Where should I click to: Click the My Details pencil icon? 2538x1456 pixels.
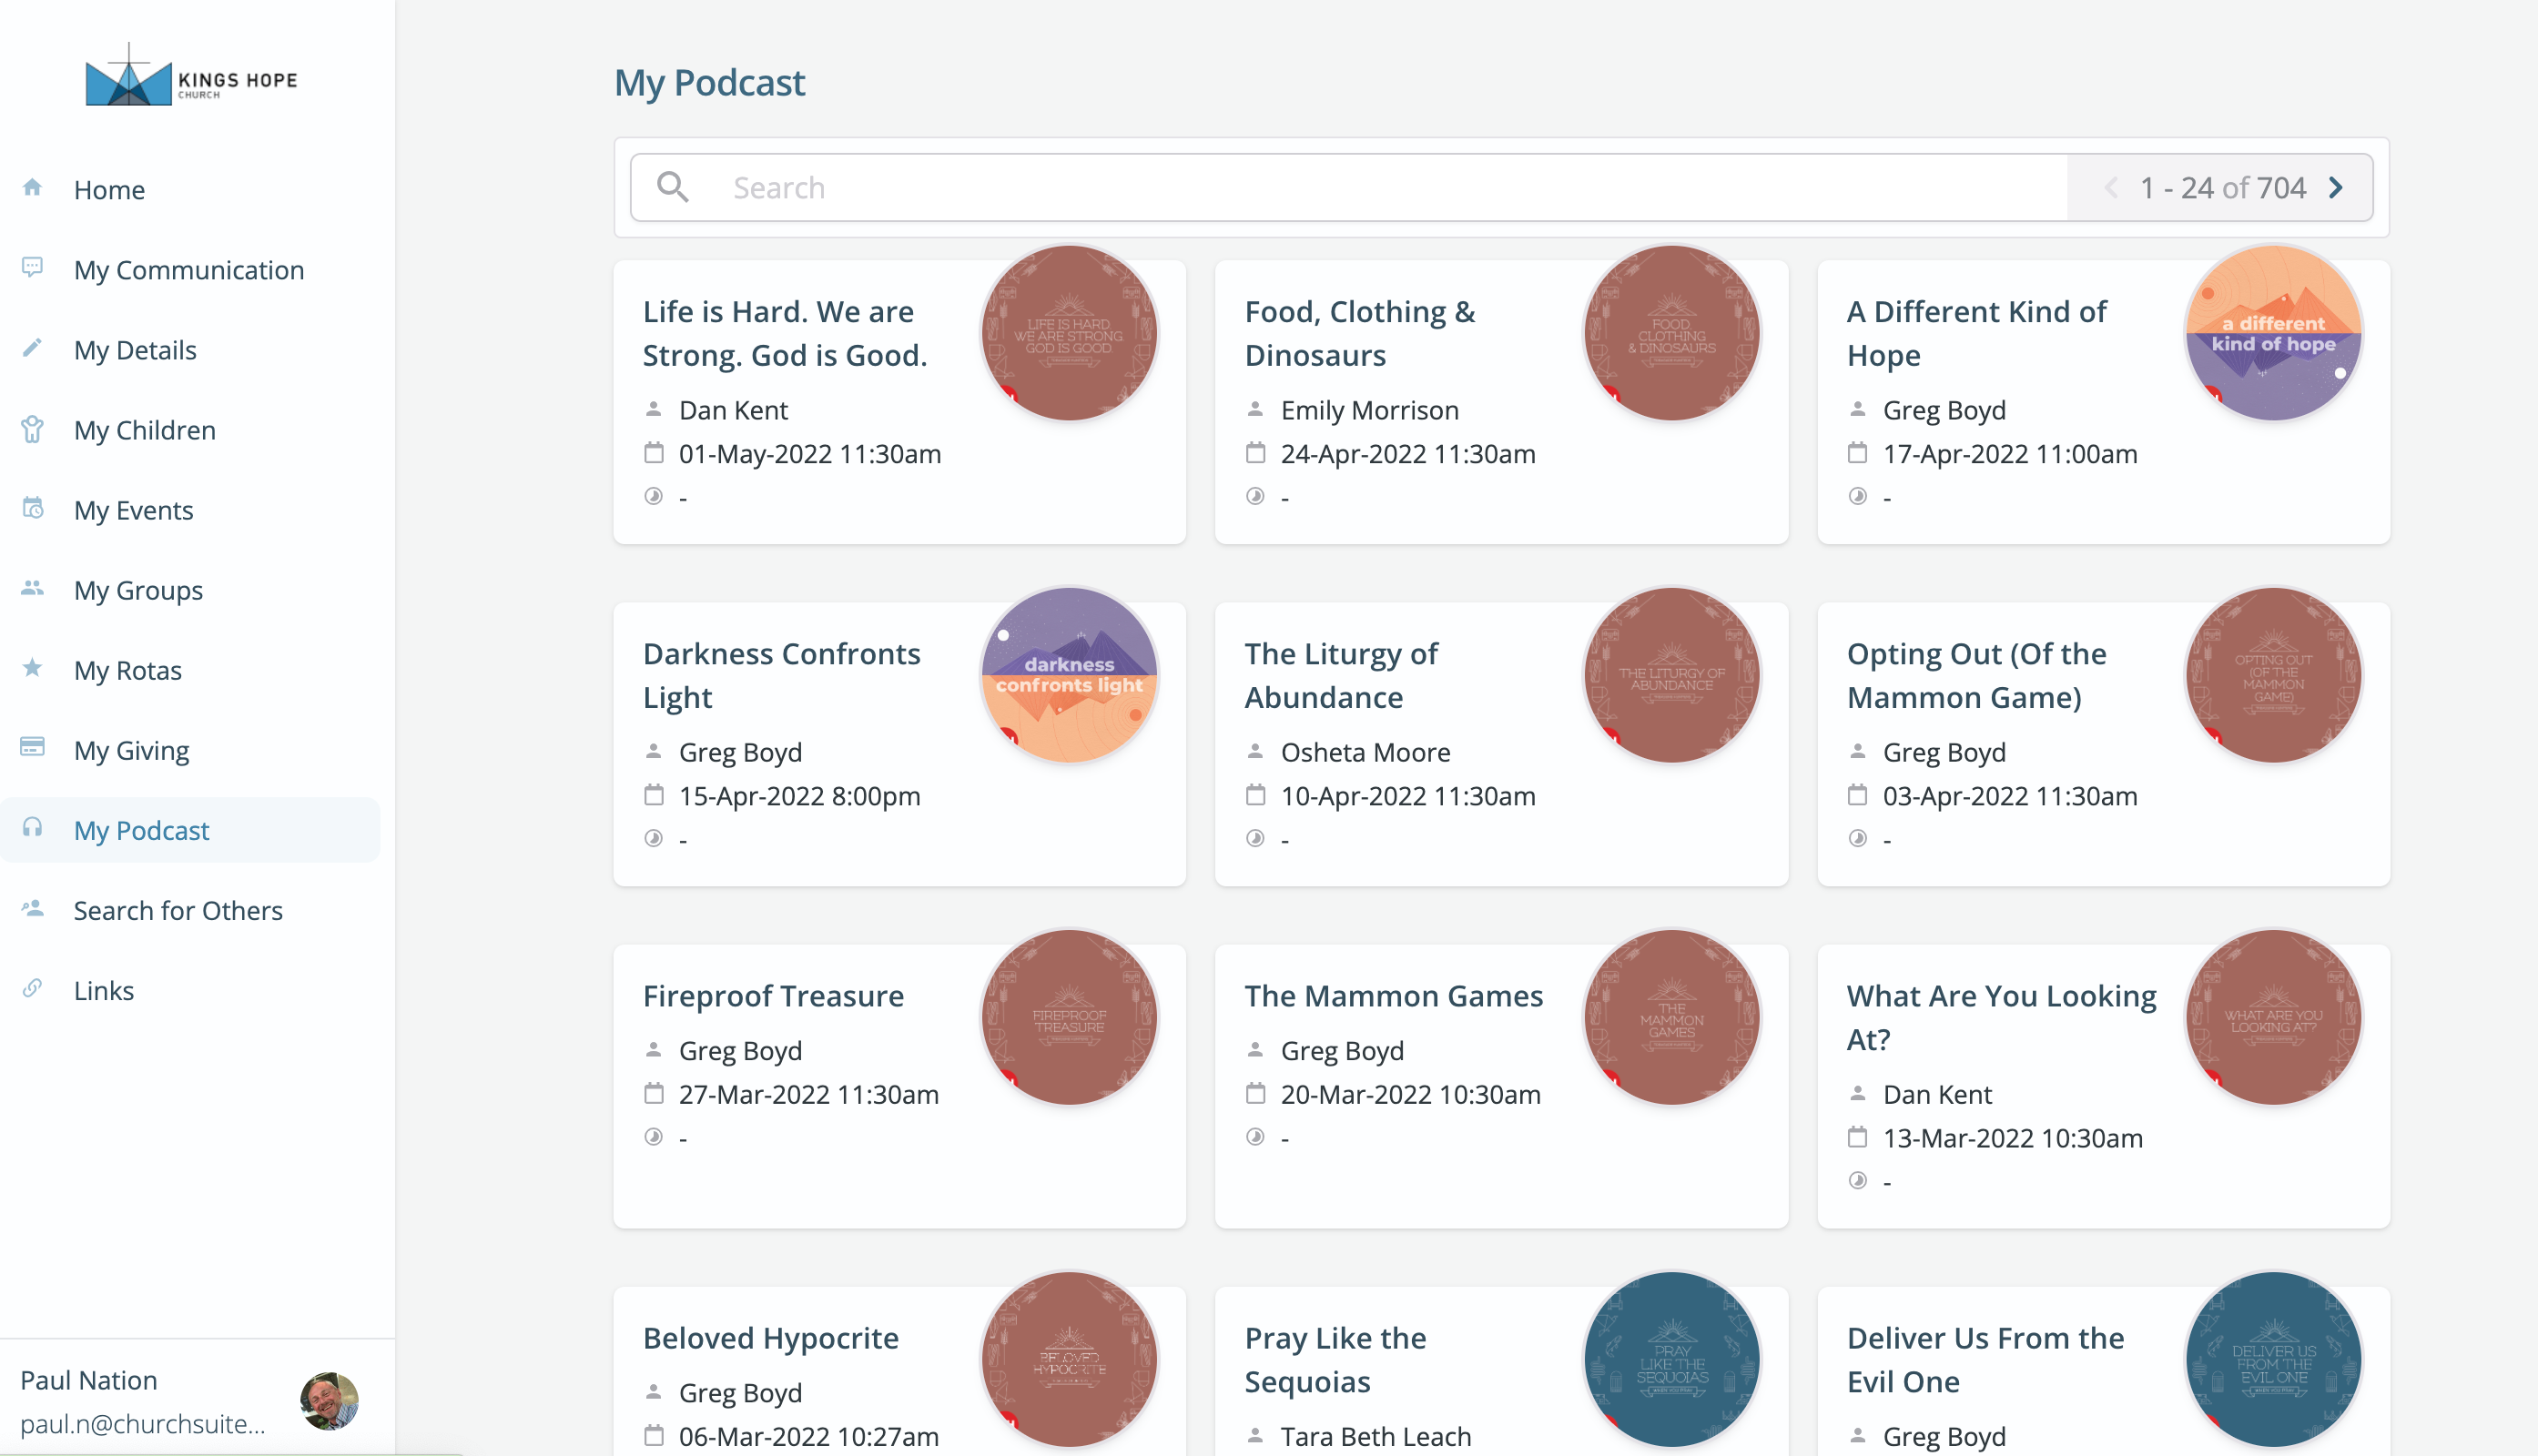coord(32,347)
